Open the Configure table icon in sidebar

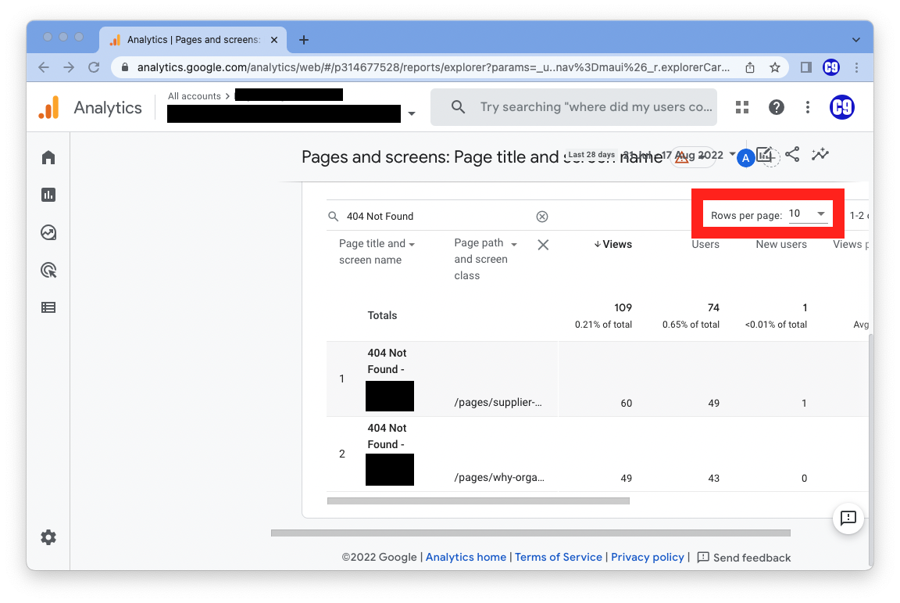tap(48, 307)
